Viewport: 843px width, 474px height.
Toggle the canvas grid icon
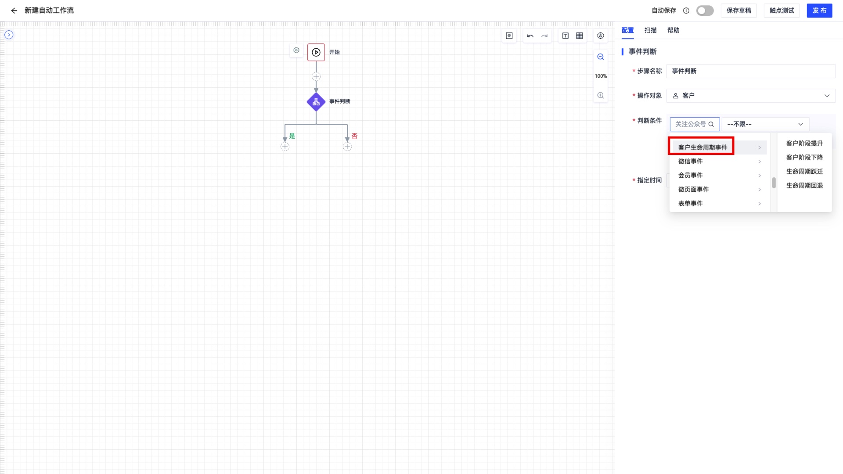coord(580,36)
